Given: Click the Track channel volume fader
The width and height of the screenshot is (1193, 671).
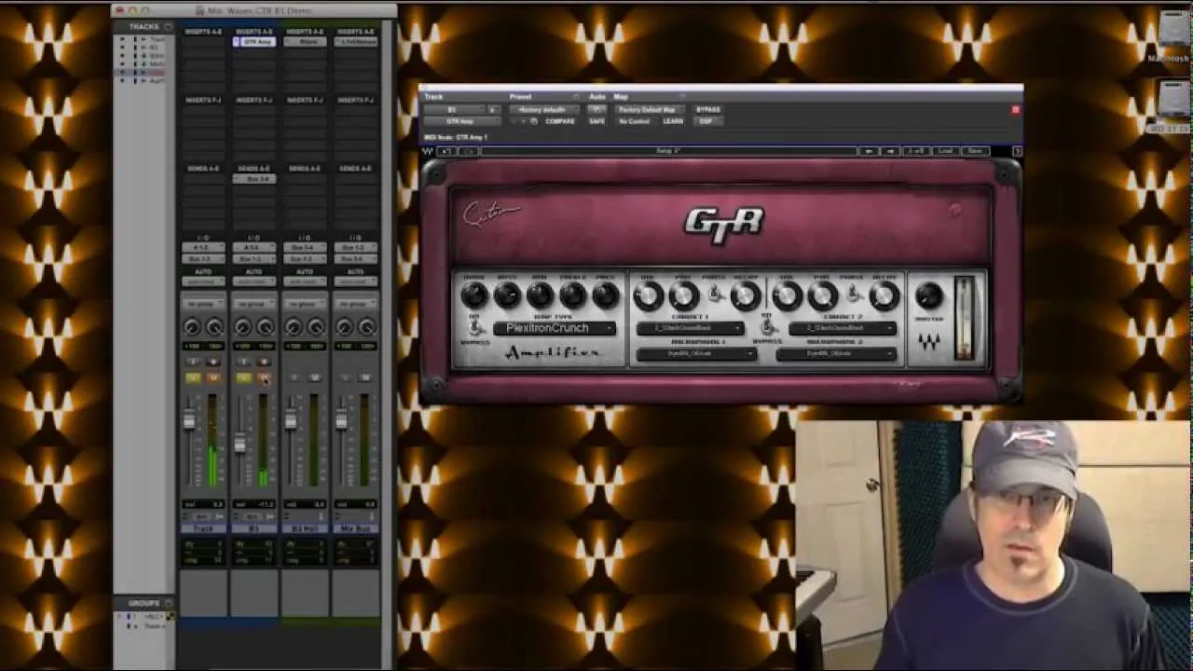Looking at the screenshot, I should point(189,419).
